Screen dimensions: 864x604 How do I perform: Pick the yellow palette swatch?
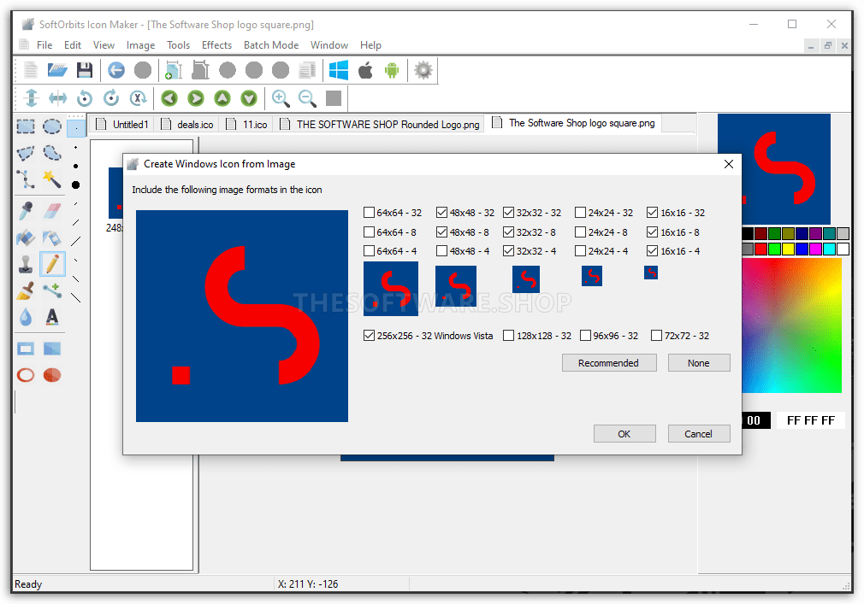[x=788, y=249]
